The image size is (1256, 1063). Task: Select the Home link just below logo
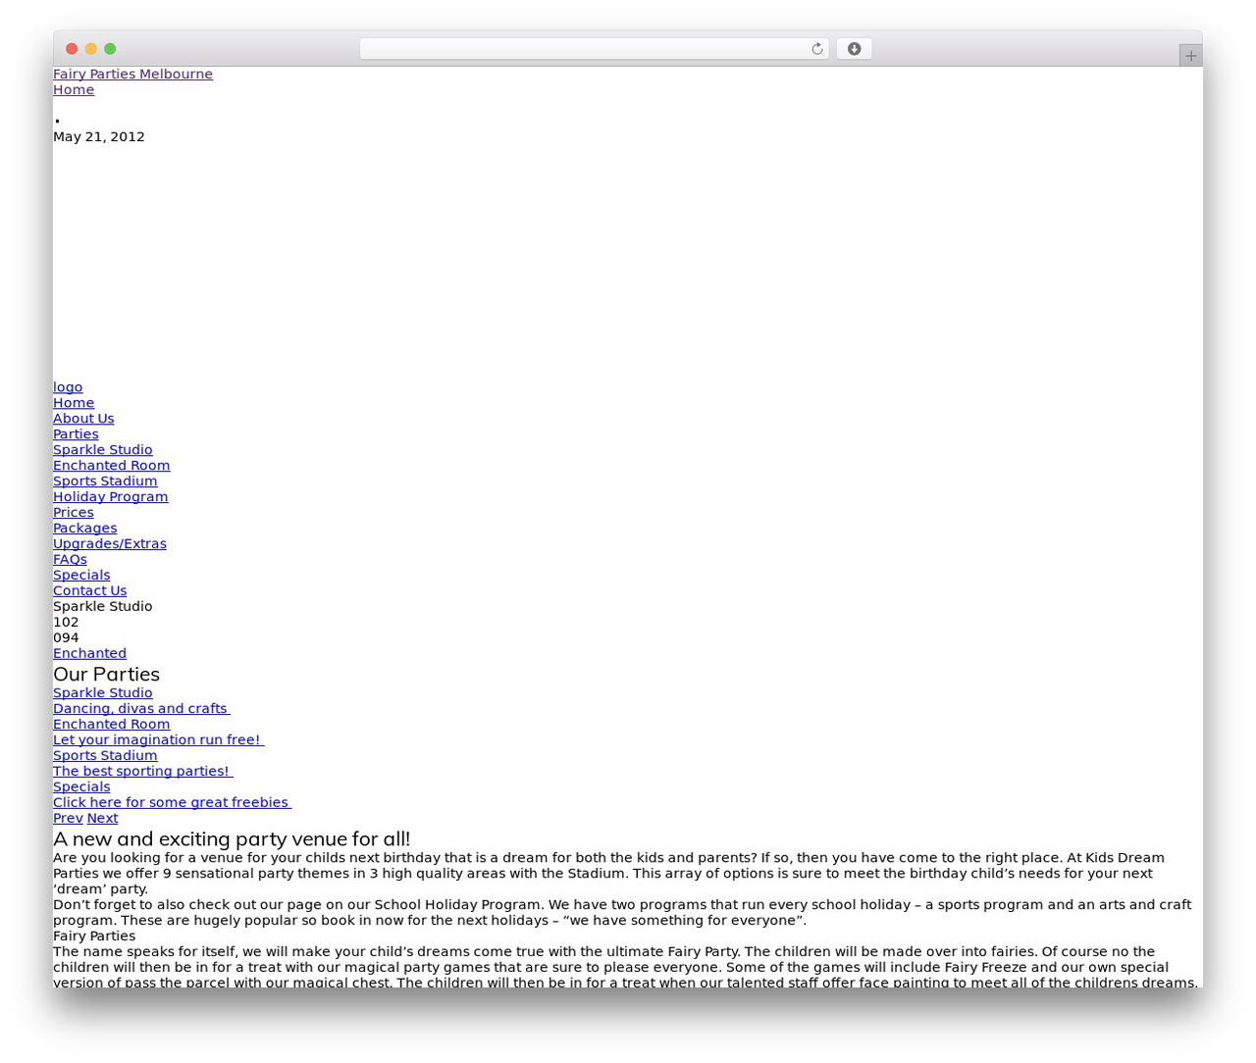tap(74, 403)
